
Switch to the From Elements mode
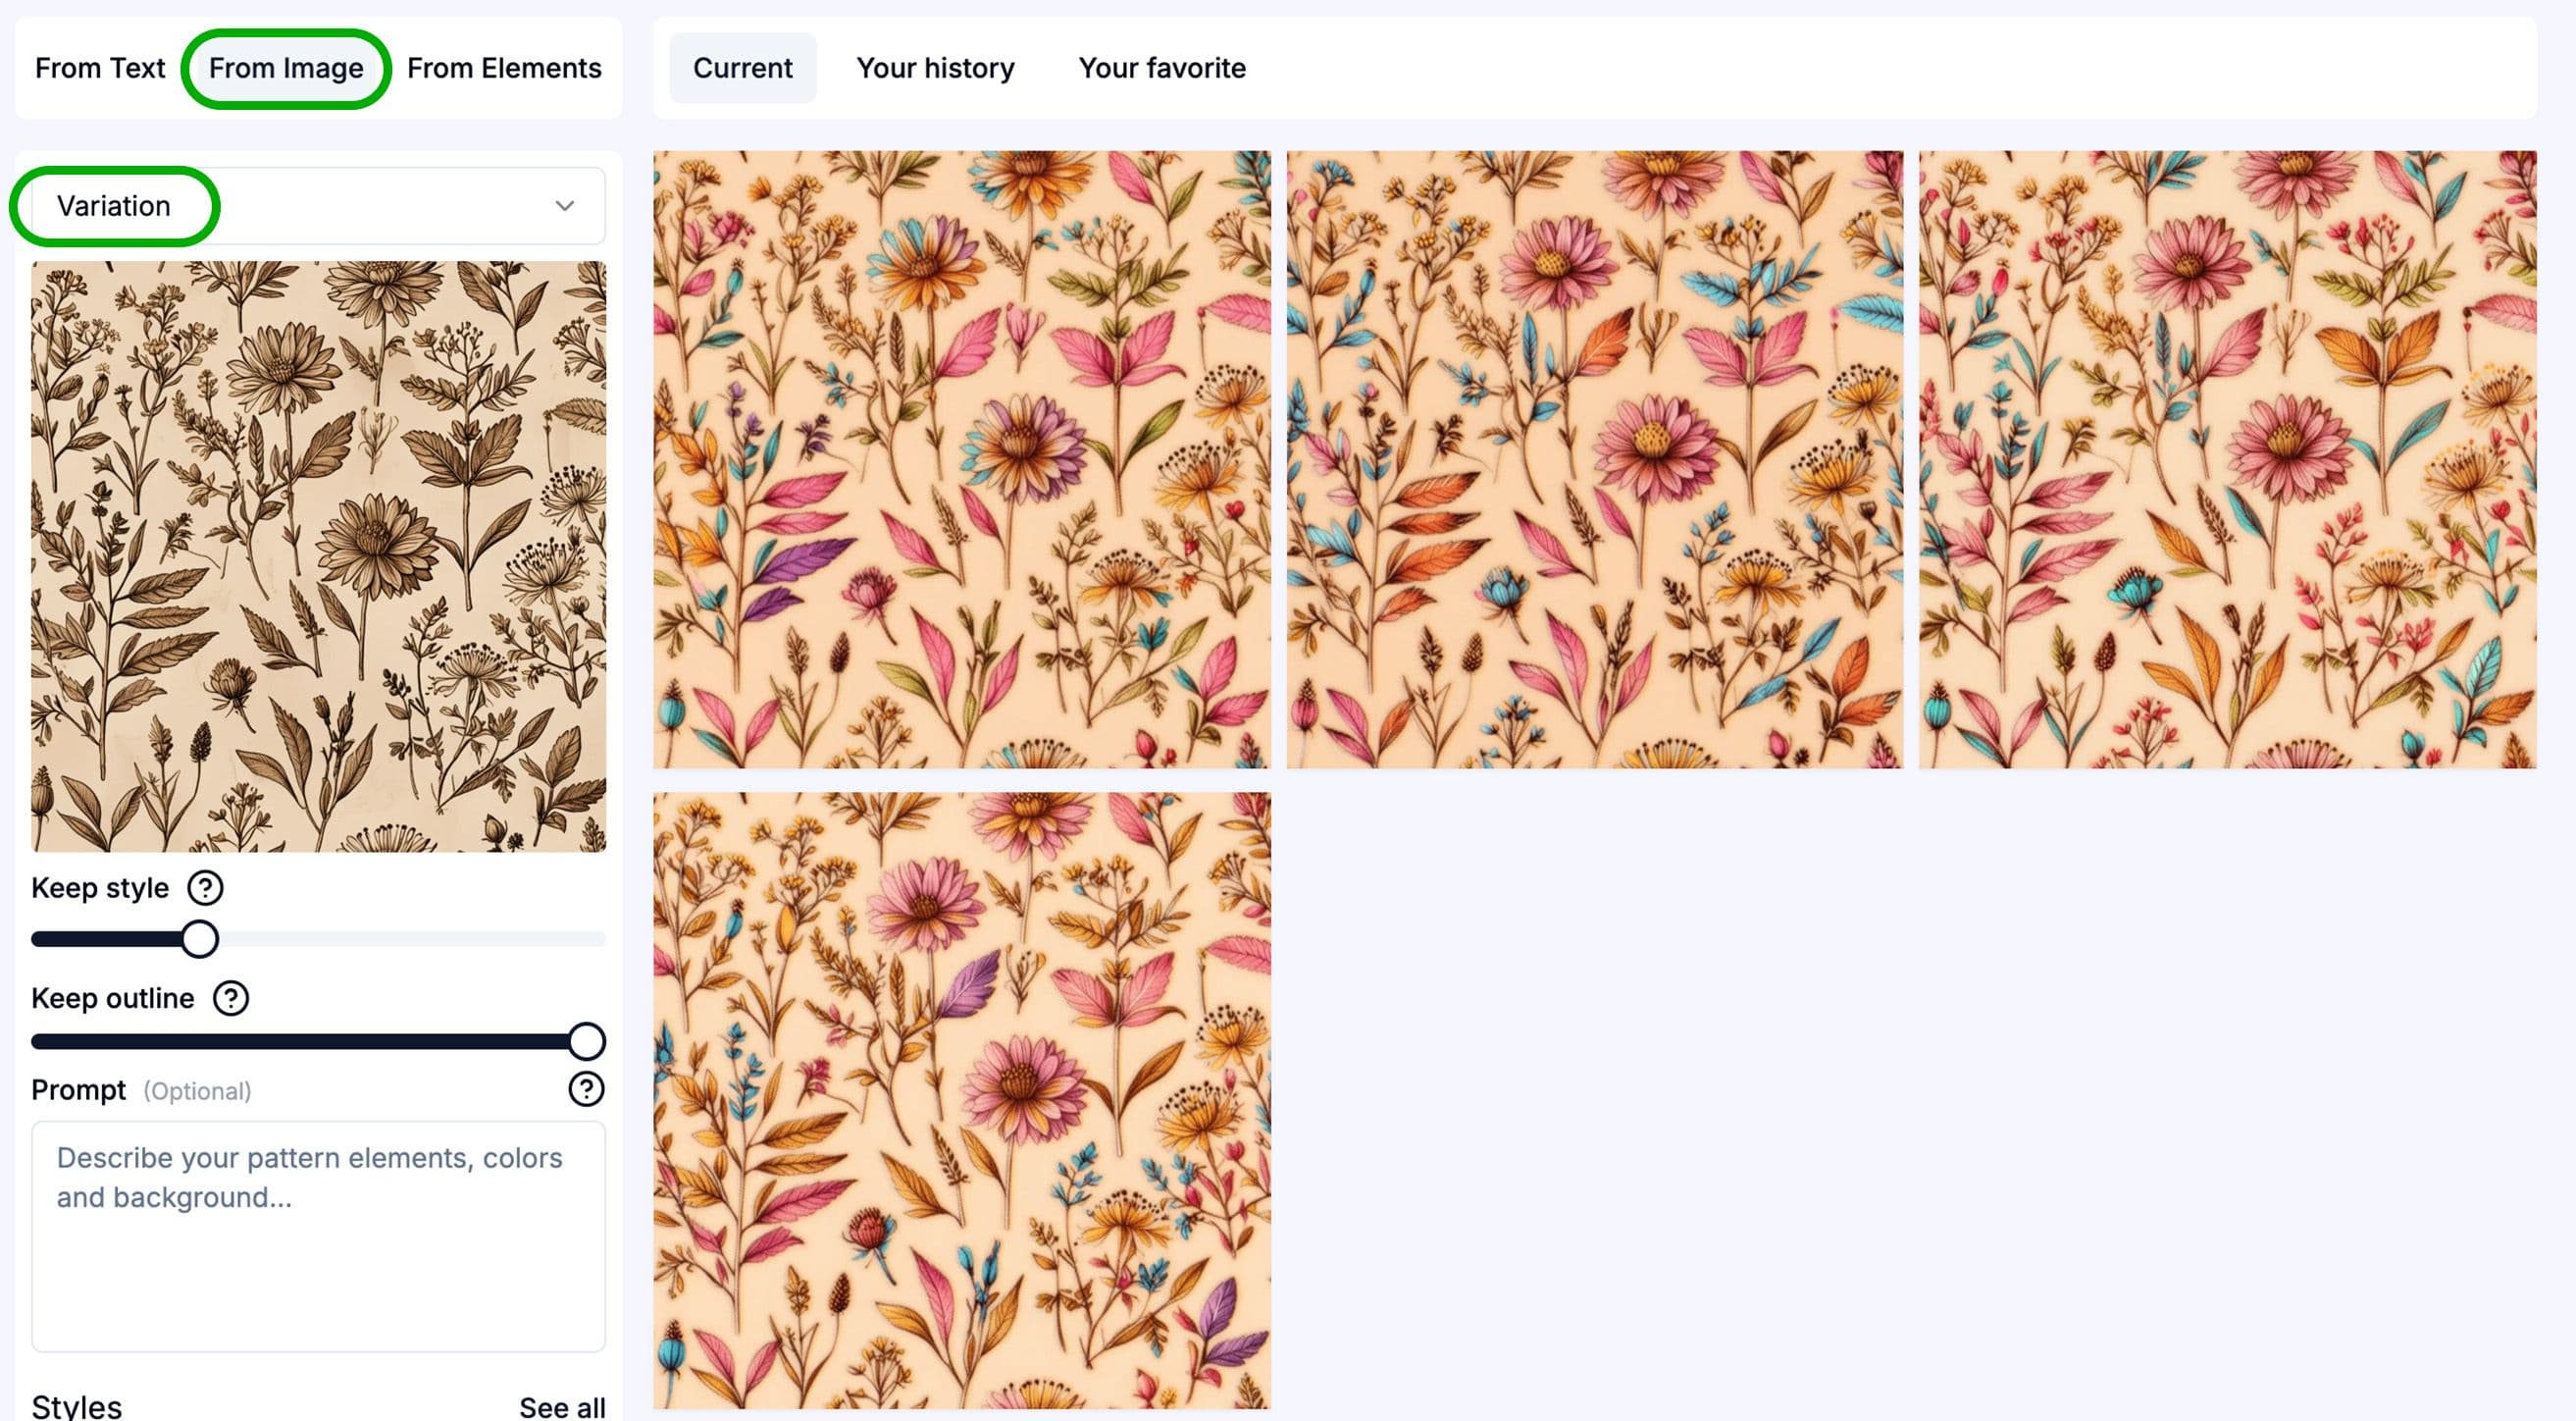pyautogui.click(x=504, y=68)
